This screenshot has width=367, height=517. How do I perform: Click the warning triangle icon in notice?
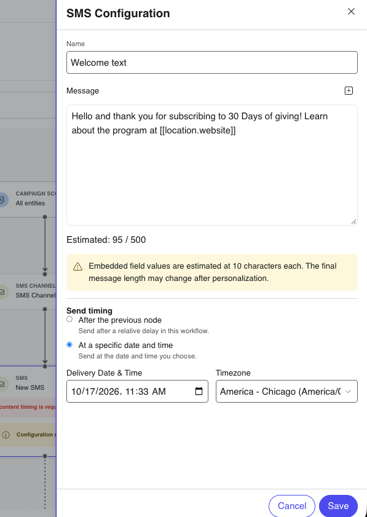77,266
